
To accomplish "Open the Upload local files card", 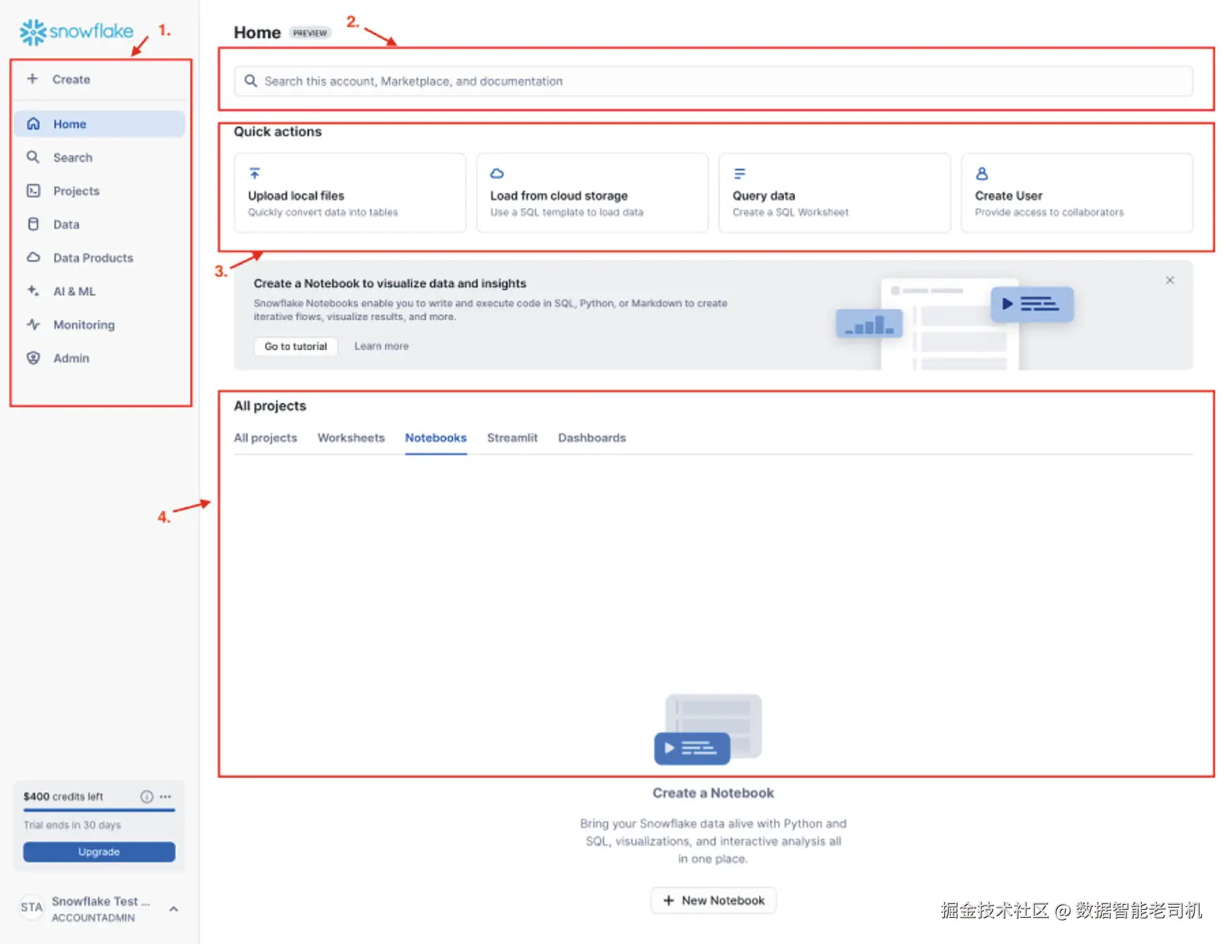I will [350, 192].
